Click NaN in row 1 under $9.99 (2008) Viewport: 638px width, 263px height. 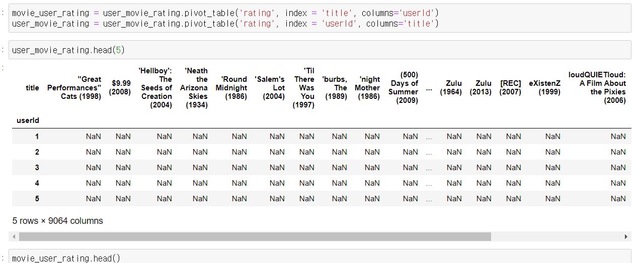(x=123, y=137)
